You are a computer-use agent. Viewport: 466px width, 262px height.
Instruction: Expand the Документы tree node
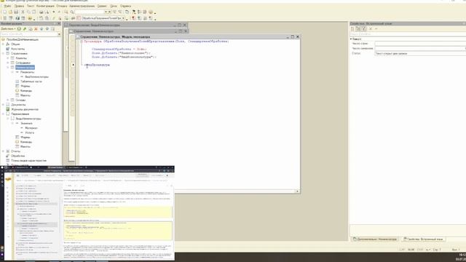[3, 105]
